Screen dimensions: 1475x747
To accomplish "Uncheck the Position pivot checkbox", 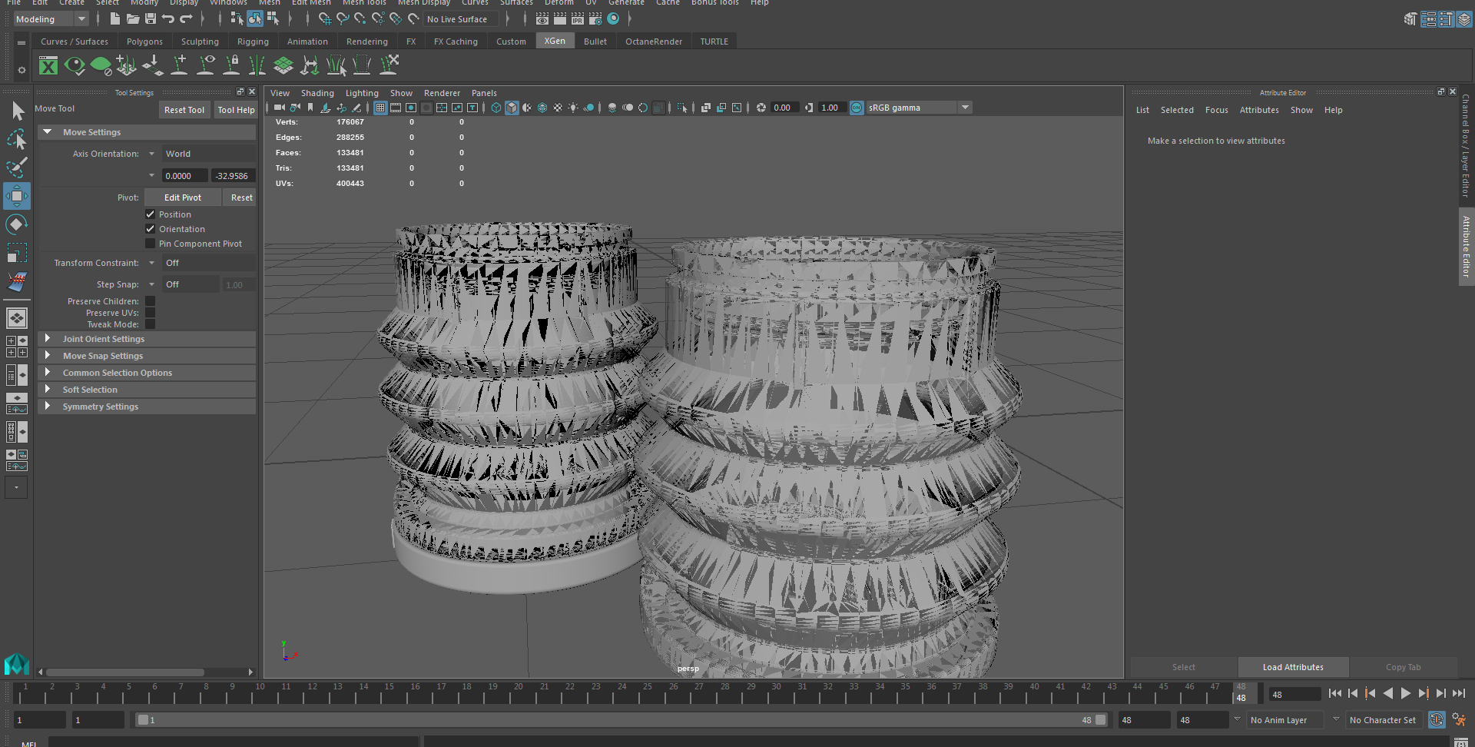I will [x=151, y=214].
